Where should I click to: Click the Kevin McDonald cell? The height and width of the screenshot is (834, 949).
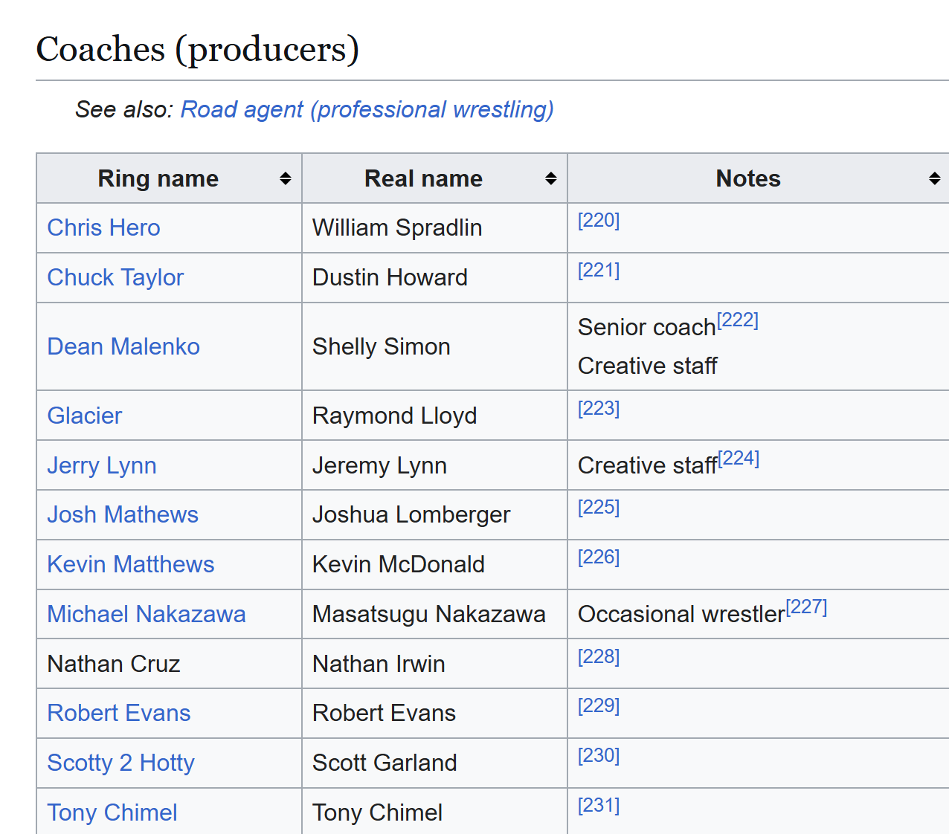(434, 564)
